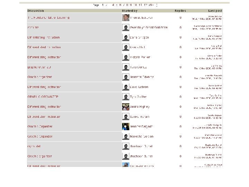Screen dimensions: 249x187
Task: Open 'Differentiated instruction' discussion in fourth row
Action: pos(44,47)
